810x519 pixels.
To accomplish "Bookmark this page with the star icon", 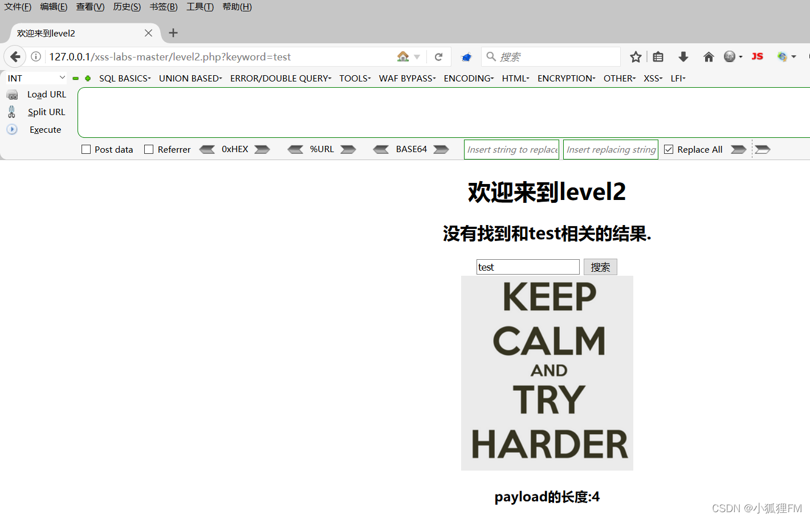I will (636, 57).
